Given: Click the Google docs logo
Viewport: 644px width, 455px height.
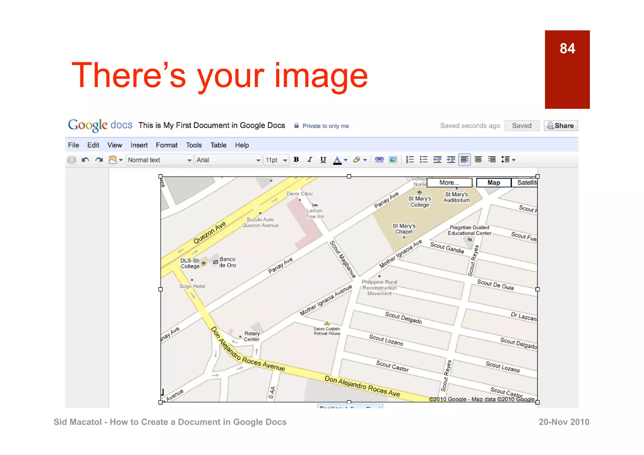Looking at the screenshot, I should point(100,125).
